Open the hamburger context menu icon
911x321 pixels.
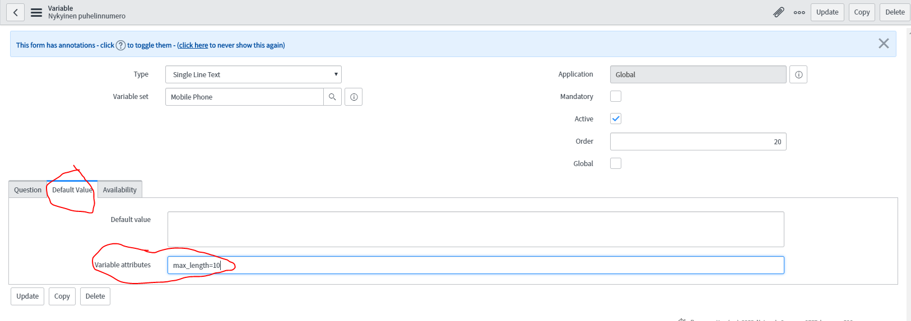[36, 12]
